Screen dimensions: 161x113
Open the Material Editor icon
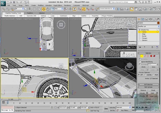click(145, 9)
